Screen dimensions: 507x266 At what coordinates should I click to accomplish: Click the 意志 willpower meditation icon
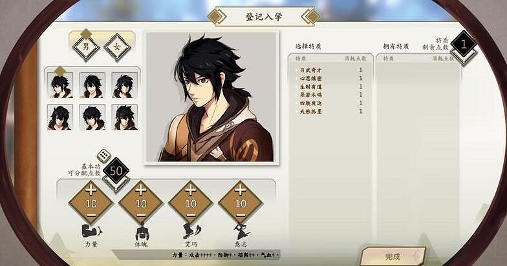tap(241, 231)
